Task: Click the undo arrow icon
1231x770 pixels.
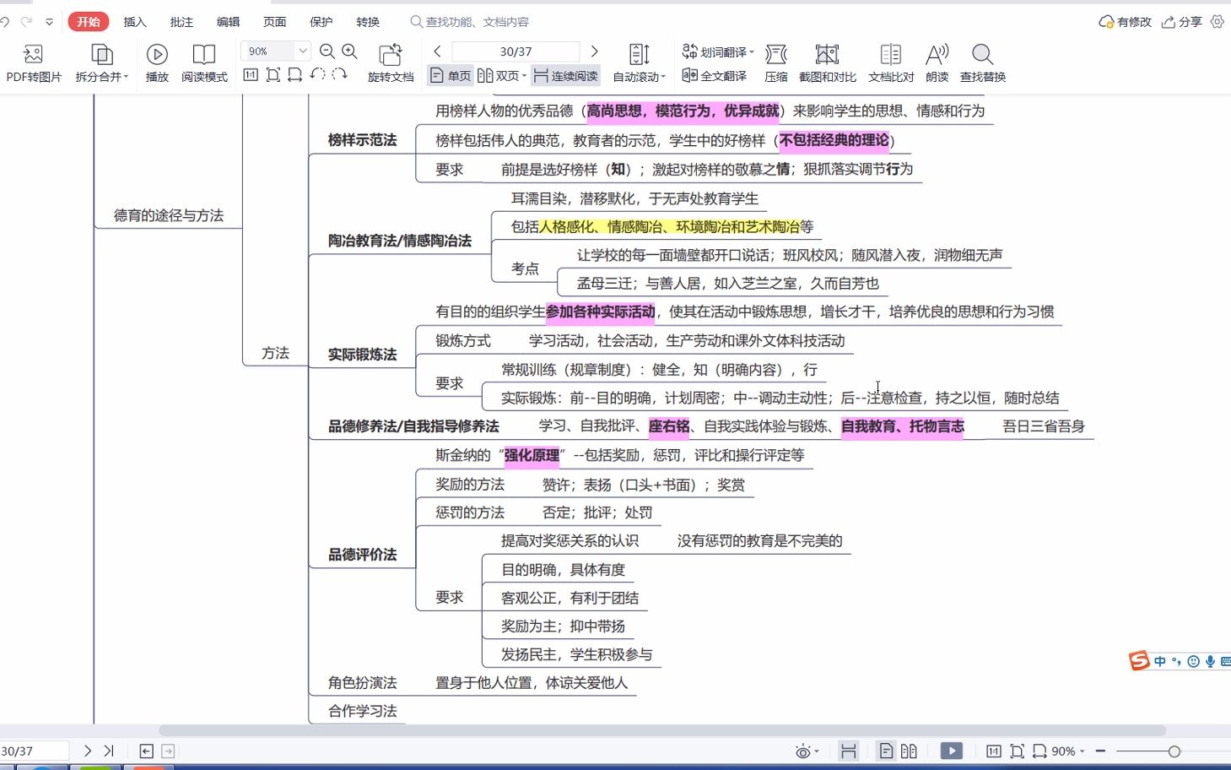Action: click(5, 22)
